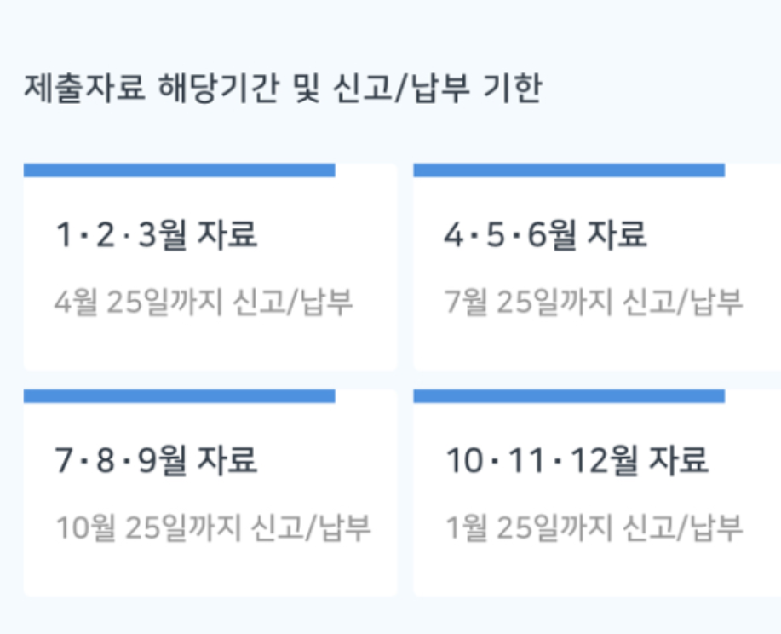The height and width of the screenshot is (634, 781).
Task: Click the blue bar above 4·5·6월 자료
Action: (569, 170)
